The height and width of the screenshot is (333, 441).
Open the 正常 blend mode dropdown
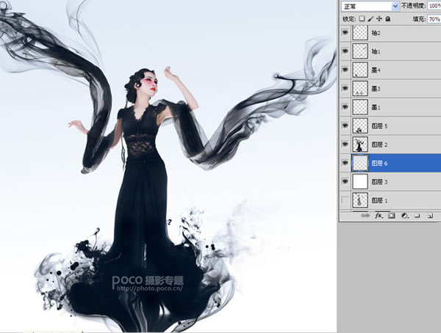tap(370, 6)
